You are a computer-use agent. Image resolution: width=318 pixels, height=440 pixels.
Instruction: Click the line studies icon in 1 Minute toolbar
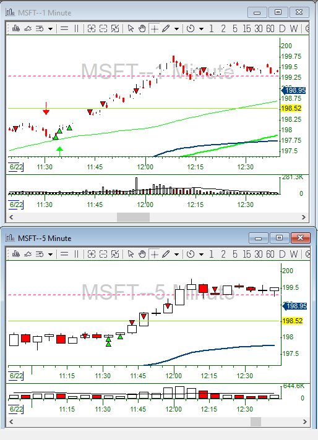click(x=28, y=28)
